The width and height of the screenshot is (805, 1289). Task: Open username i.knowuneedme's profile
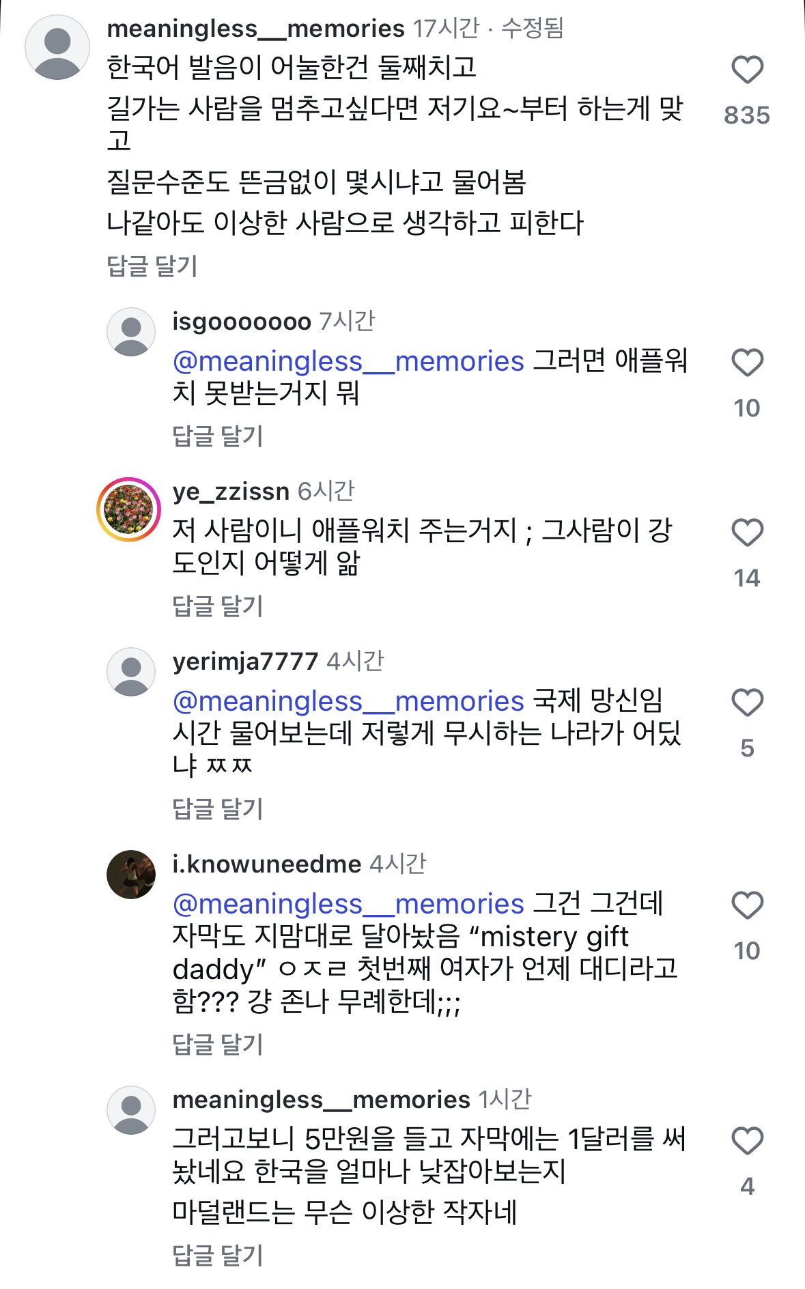pyautogui.click(x=266, y=864)
